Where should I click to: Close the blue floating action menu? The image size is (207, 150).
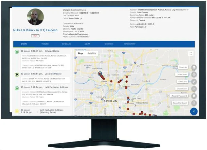194,111
